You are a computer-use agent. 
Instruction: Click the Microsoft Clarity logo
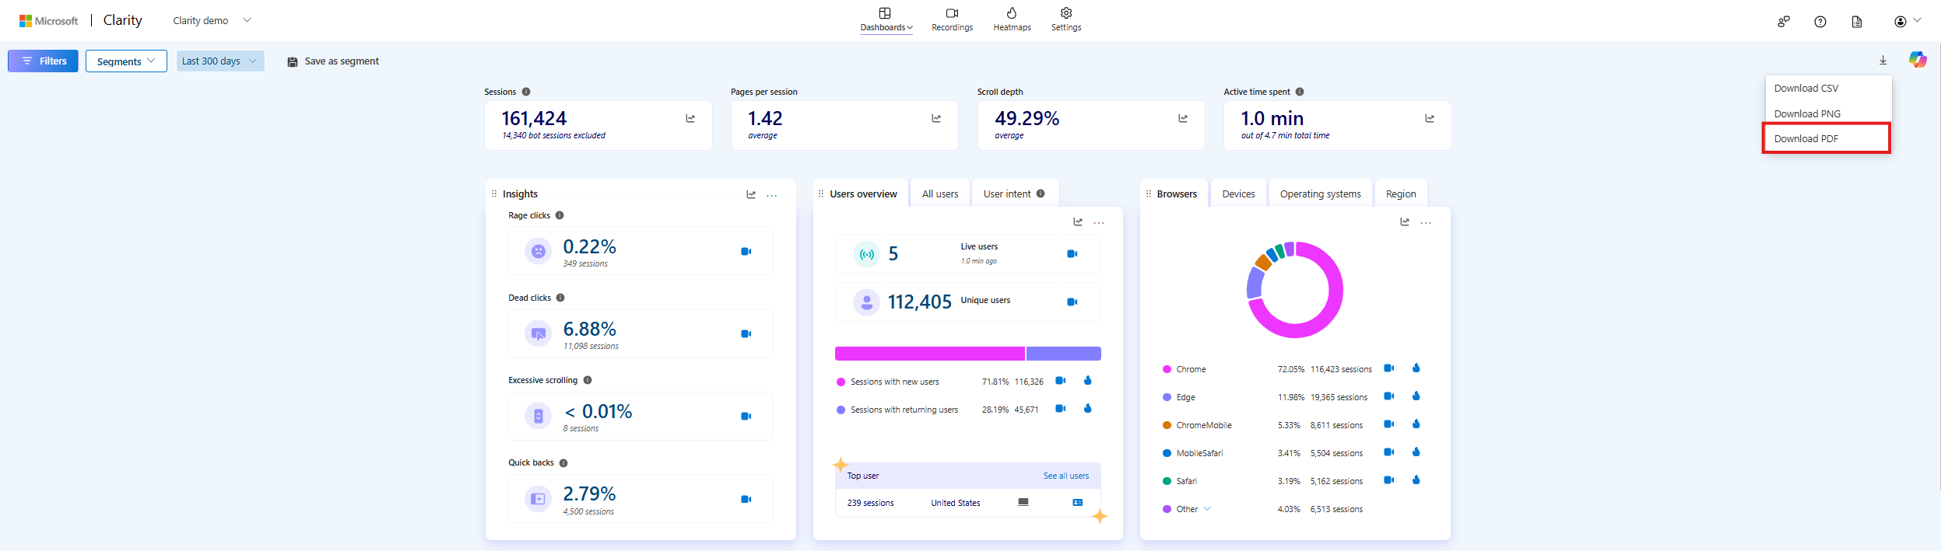click(x=81, y=20)
